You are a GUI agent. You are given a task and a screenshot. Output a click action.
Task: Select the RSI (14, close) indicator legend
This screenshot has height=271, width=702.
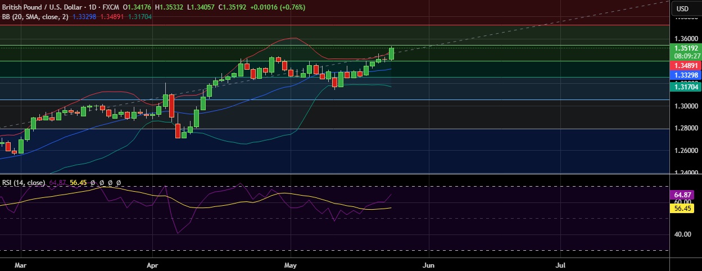24,183
